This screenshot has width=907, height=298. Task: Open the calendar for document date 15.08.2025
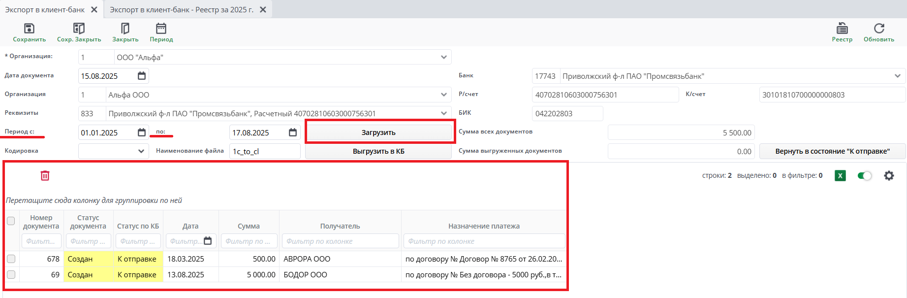(142, 76)
